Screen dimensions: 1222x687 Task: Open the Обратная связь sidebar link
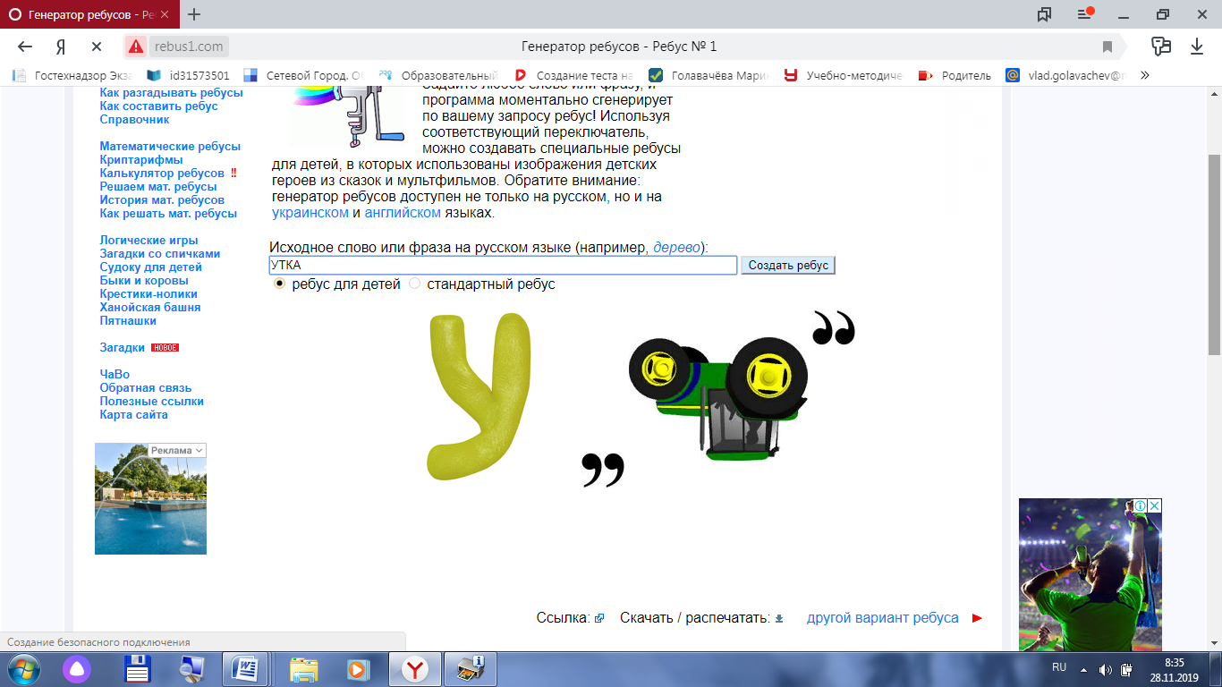[x=146, y=387]
